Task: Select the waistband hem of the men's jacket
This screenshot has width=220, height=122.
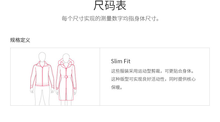Action: coord(42,85)
